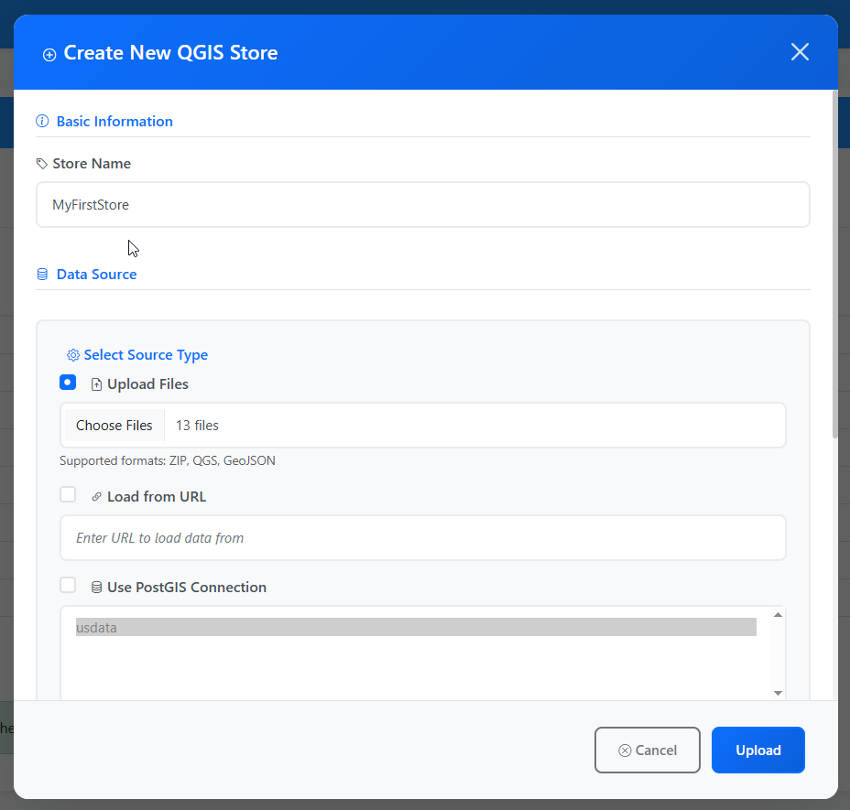Click the dialog's vertical scrollbar thumb
This screenshot has height=810, width=850.
click(834, 264)
